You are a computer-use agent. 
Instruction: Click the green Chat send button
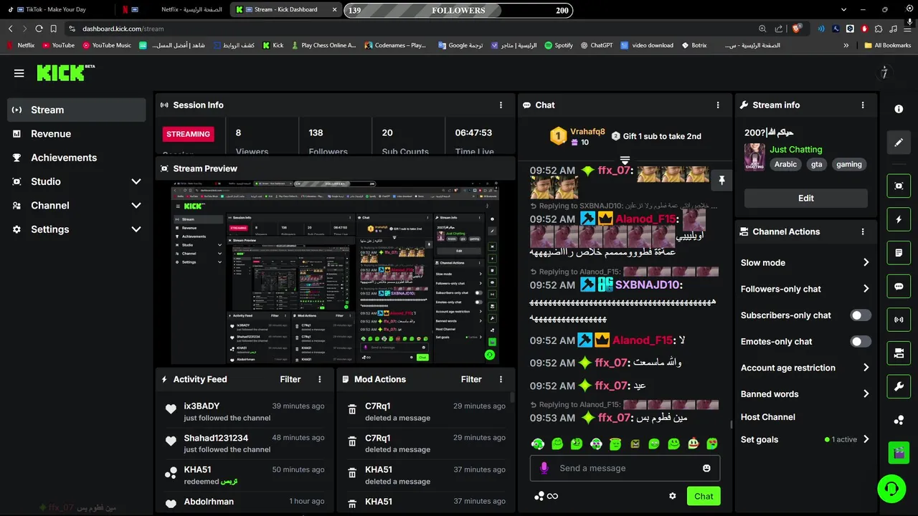[704, 496]
